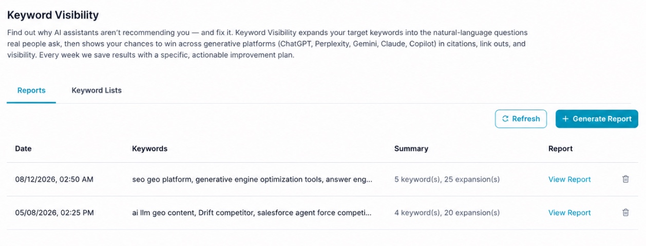Viewport: 646px width, 246px height.
Task: Click the '5 keyword(s), 25 expansion(s)' summary
Action: pos(447,179)
